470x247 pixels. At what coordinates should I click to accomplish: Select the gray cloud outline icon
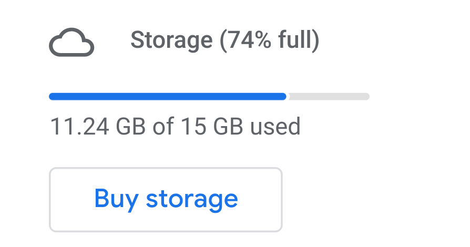pyautogui.click(x=71, y=43)
